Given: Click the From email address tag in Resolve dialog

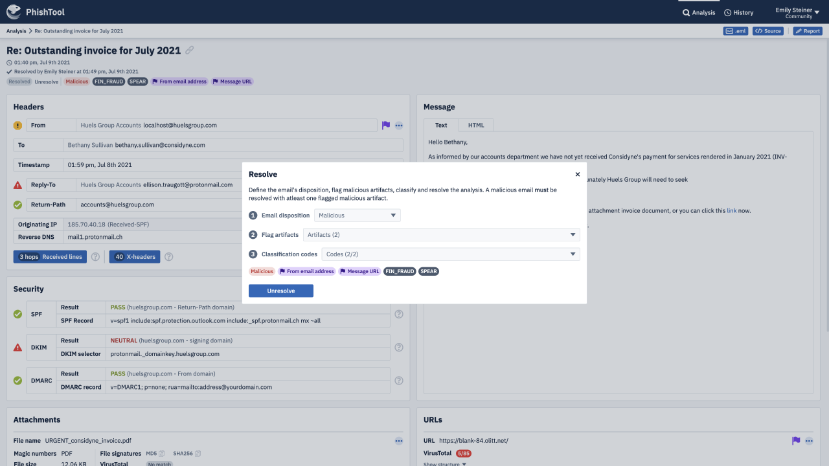Looking at the screenshot, I should 307,271.
